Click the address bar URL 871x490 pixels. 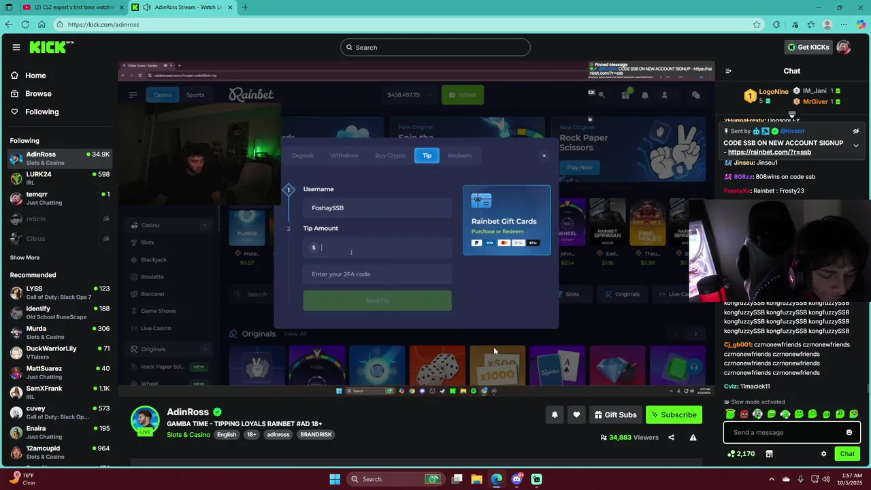pos(103,24)
